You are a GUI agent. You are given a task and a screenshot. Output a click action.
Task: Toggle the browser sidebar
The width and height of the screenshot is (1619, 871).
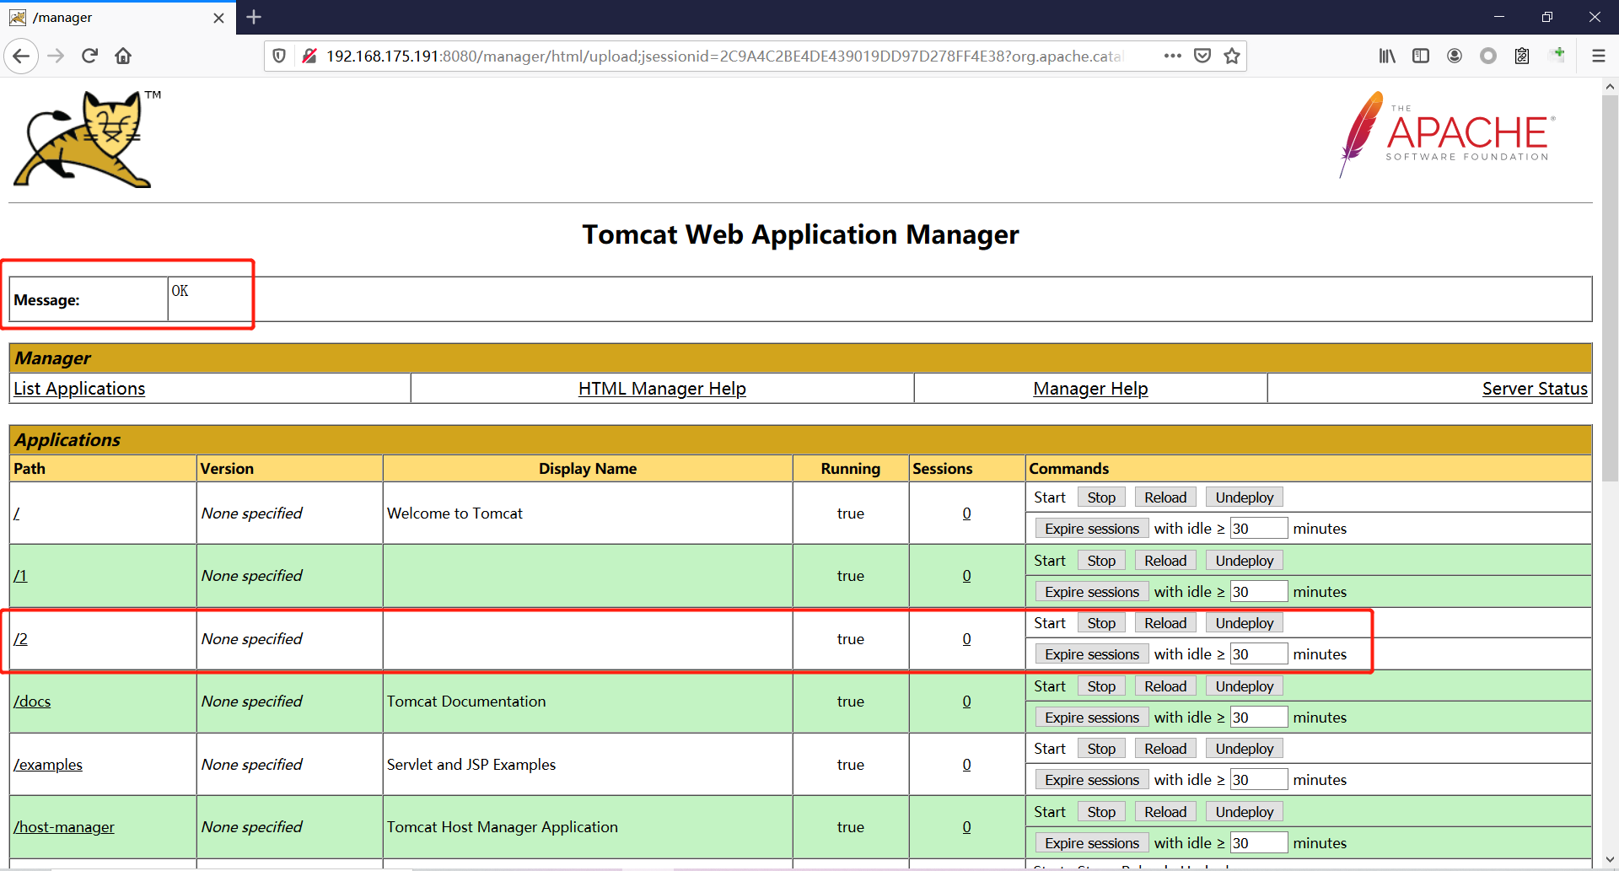pos(1421,56)
